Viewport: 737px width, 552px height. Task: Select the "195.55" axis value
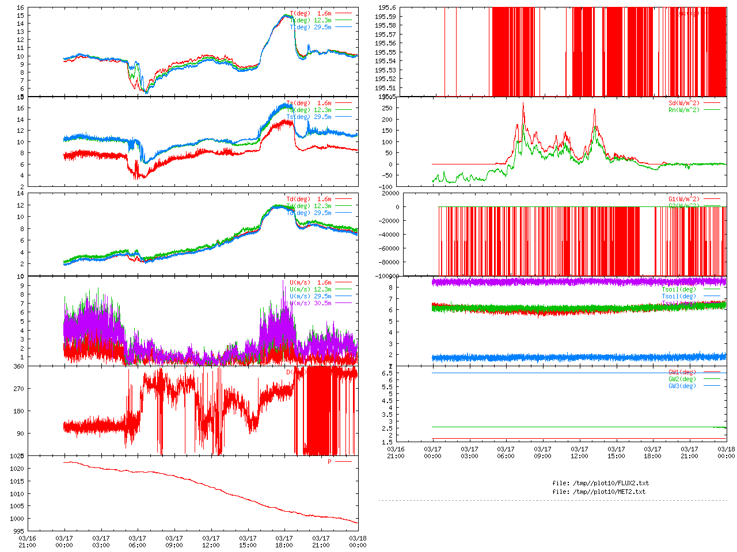coord(385,52)
